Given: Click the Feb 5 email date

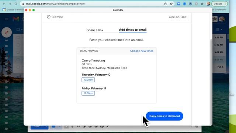Looking at the screenshot, I should pyautogui.click(x=221, y=67).
